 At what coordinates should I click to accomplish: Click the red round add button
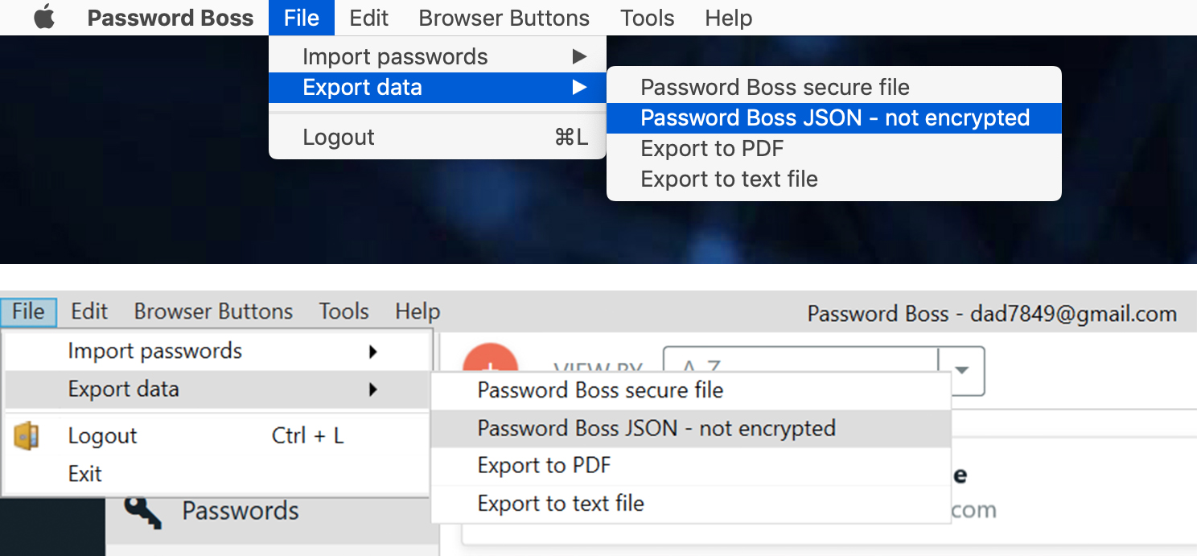[x=491, y=359]
